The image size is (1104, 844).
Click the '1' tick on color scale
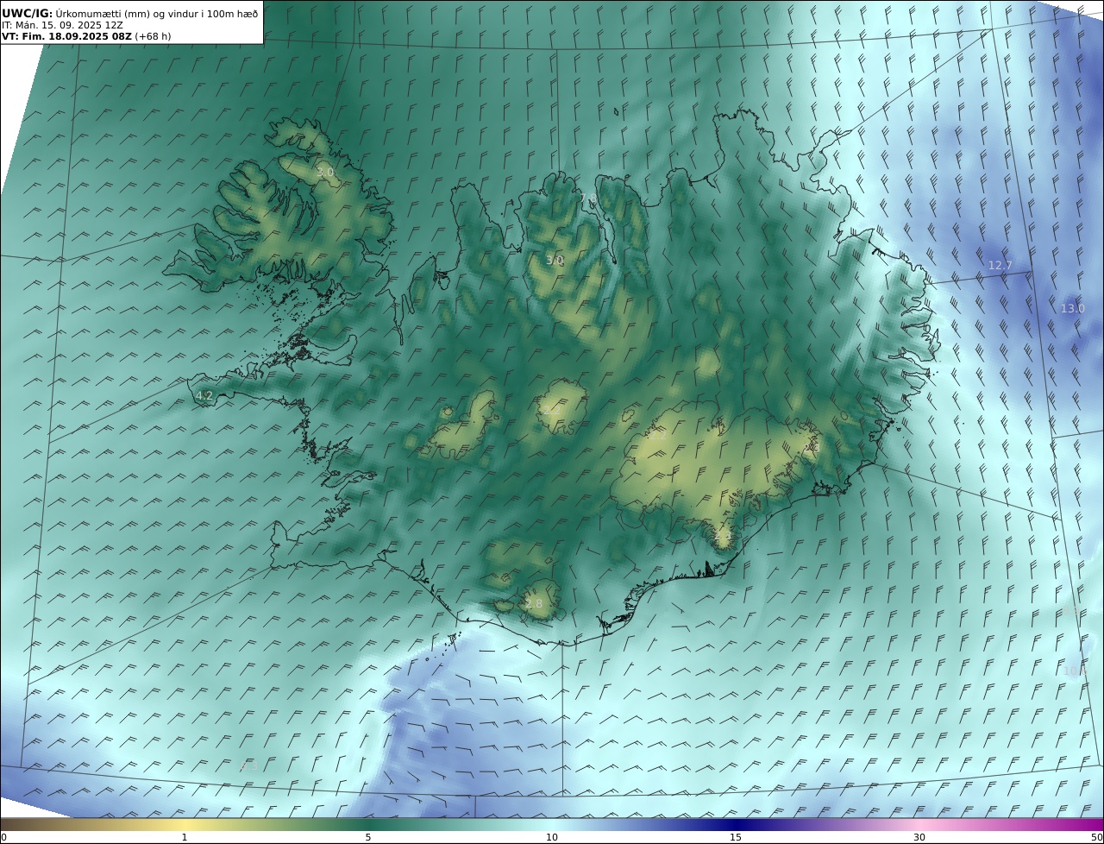[185, 837]
